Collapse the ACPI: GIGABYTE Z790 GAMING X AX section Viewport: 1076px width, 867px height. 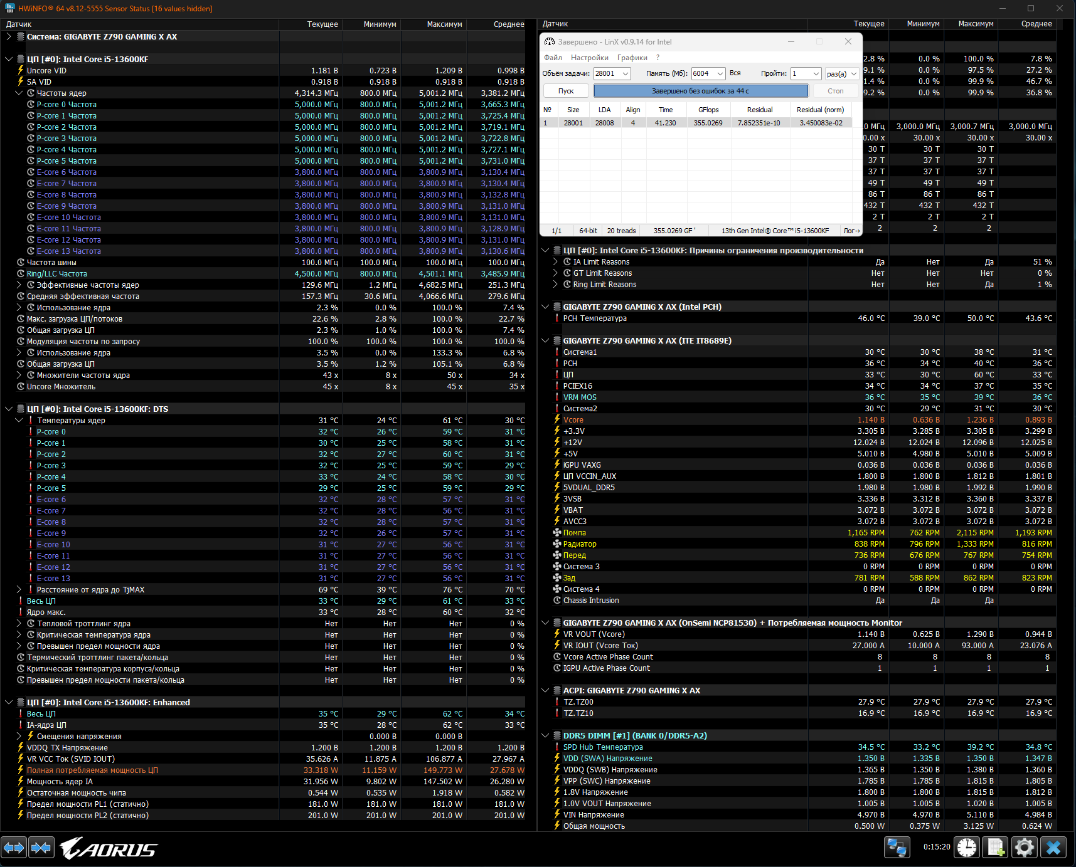(x=545, y=690)
